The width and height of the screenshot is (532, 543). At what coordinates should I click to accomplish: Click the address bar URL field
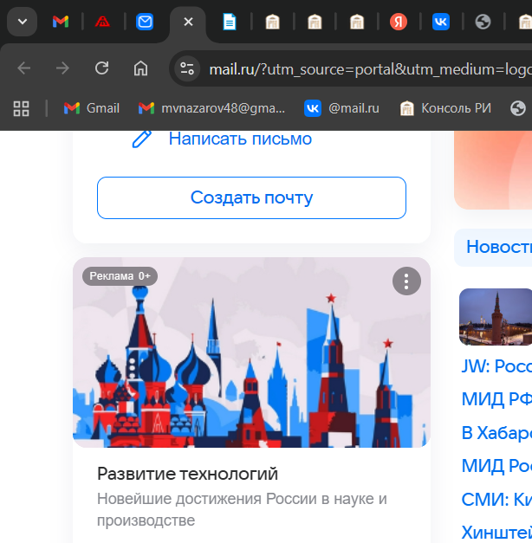point(364,69)
